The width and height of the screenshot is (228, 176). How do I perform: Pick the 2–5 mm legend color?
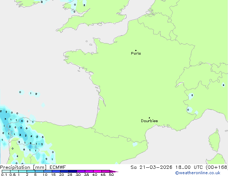tap(31, 171)
